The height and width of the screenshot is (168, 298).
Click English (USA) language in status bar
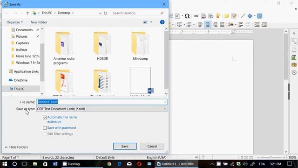(x=156, y=157)
